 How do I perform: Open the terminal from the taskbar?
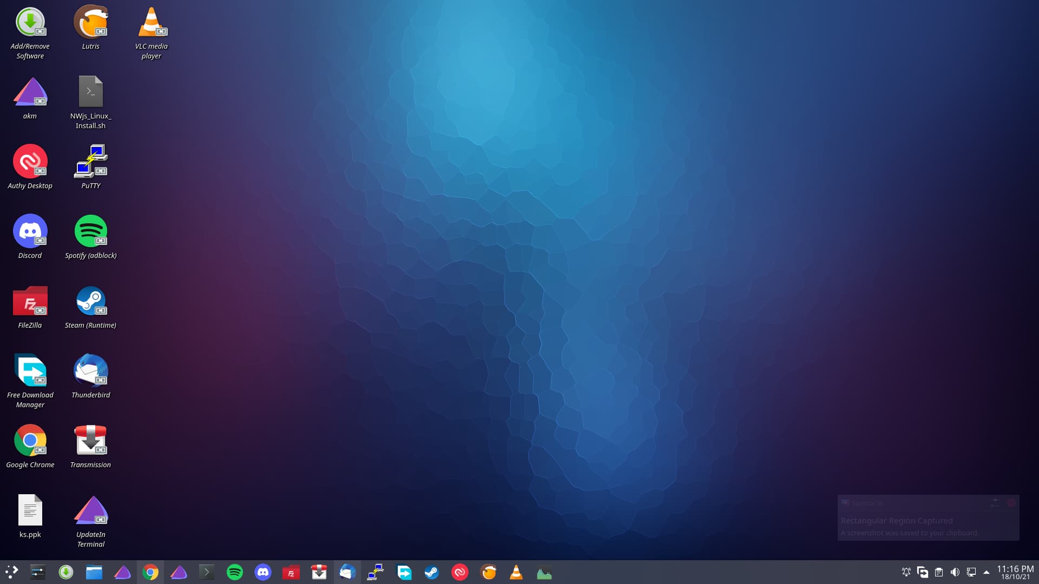click(207, 572)
